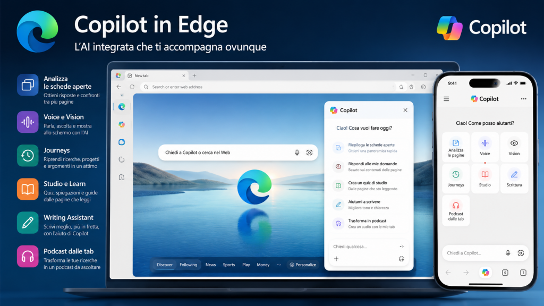544x306 pixels.
Task: Select Trasforma in podcast option
Action: [369, 224]
